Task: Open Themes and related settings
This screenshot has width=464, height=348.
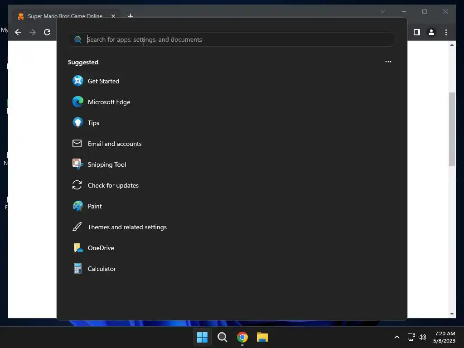Action: tap(127, 227)
